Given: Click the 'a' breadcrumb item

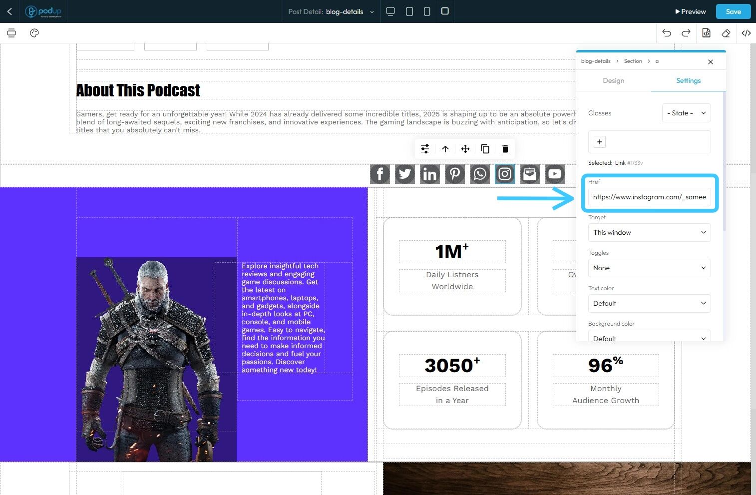Looking at the screenshot, I should [657, 61].
